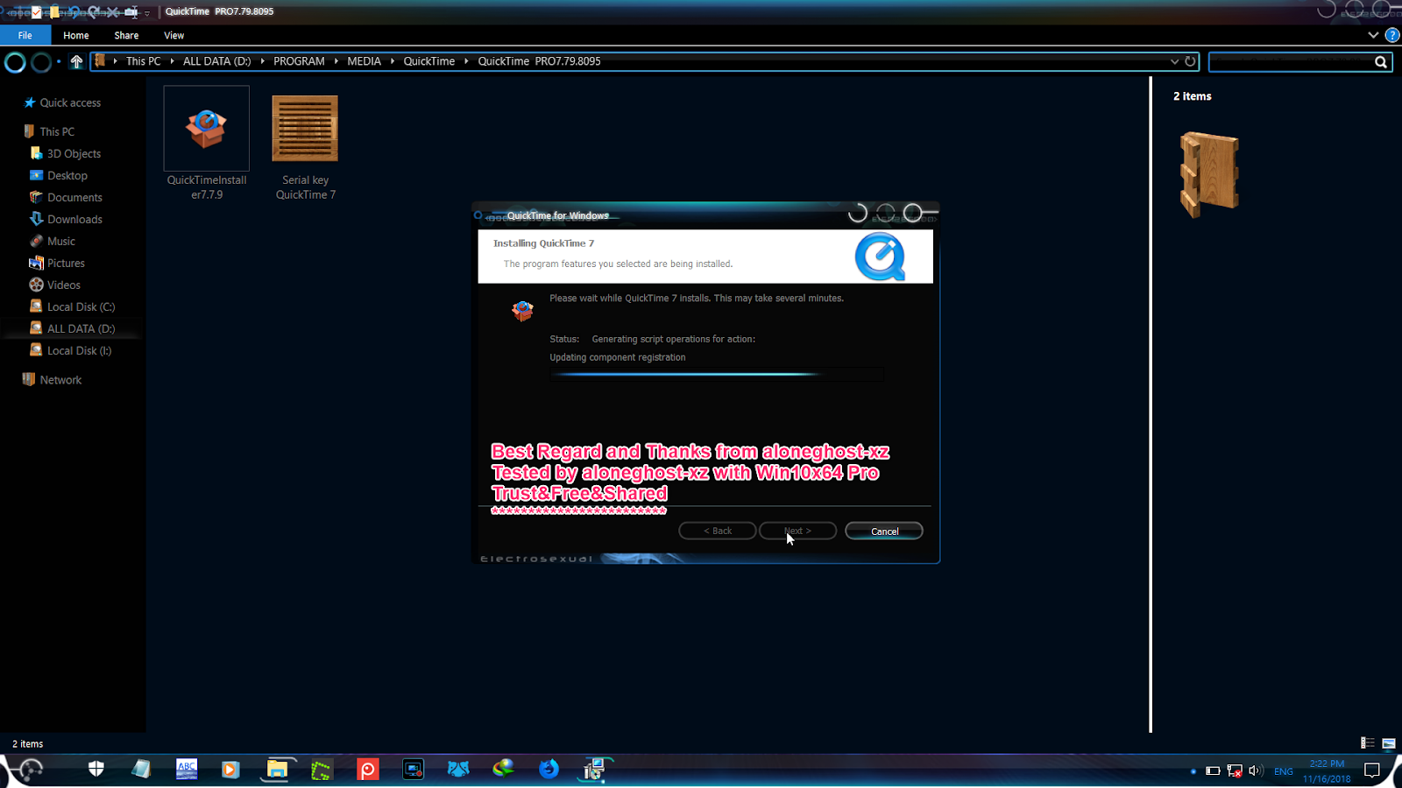1402x788 pixels.
Task: Click MEDIA in the address breadcrumb
Action: click(364, 61)
